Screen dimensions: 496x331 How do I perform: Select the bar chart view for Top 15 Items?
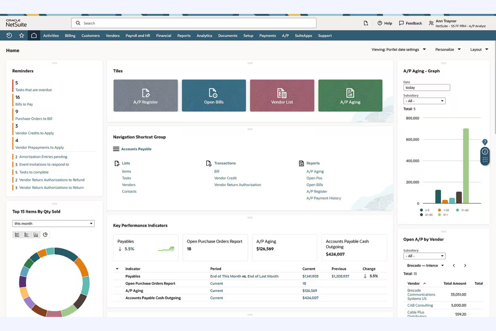[x=36, y=234]
